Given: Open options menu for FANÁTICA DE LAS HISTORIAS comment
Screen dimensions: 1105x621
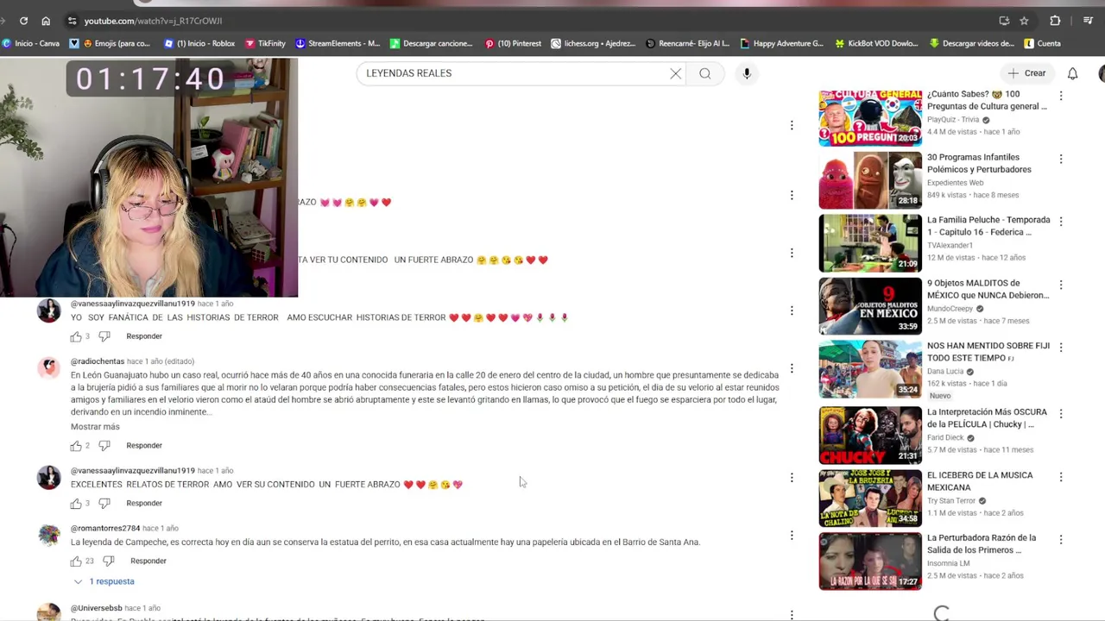Looking at the screenshot, I should (792, 310).
